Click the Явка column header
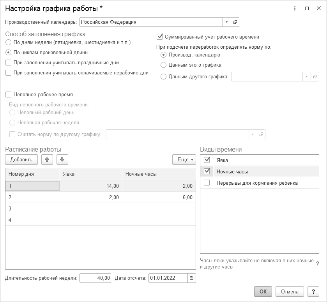This screenshot has height=302, width=327. (90, 174)
